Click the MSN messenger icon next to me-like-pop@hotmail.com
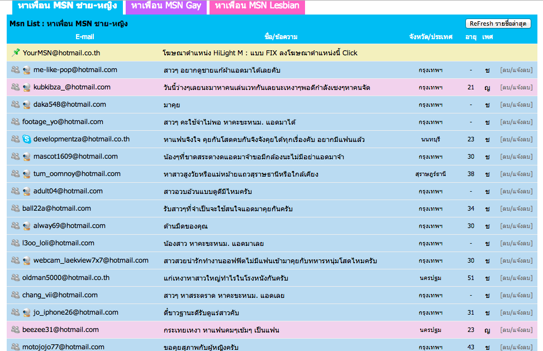Screen dimensions: 543x351 point(27,70)
